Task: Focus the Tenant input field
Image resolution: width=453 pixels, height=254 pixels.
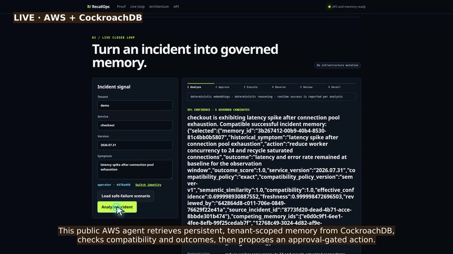Action: pyautogui.click(x=135, y=105)
